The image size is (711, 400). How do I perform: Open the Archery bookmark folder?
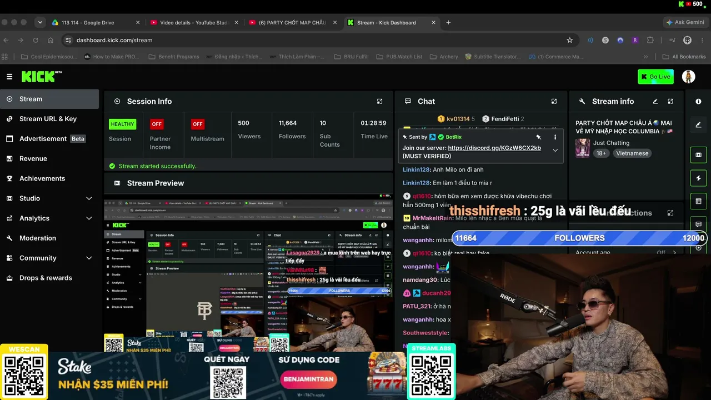(444, 57)
